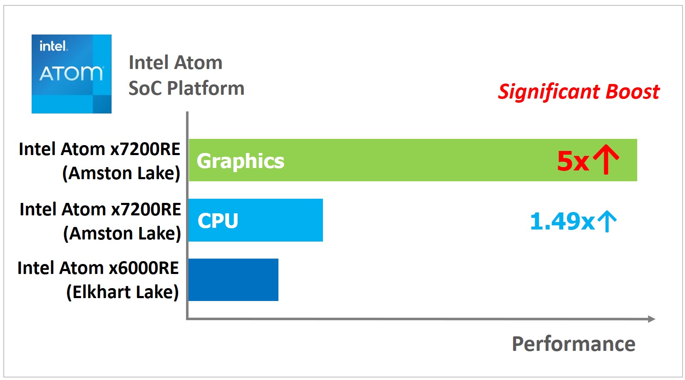Screen dimensions: 685x380
Task: Click the 1.49x CPU boost value
Action: click(562, 221)
